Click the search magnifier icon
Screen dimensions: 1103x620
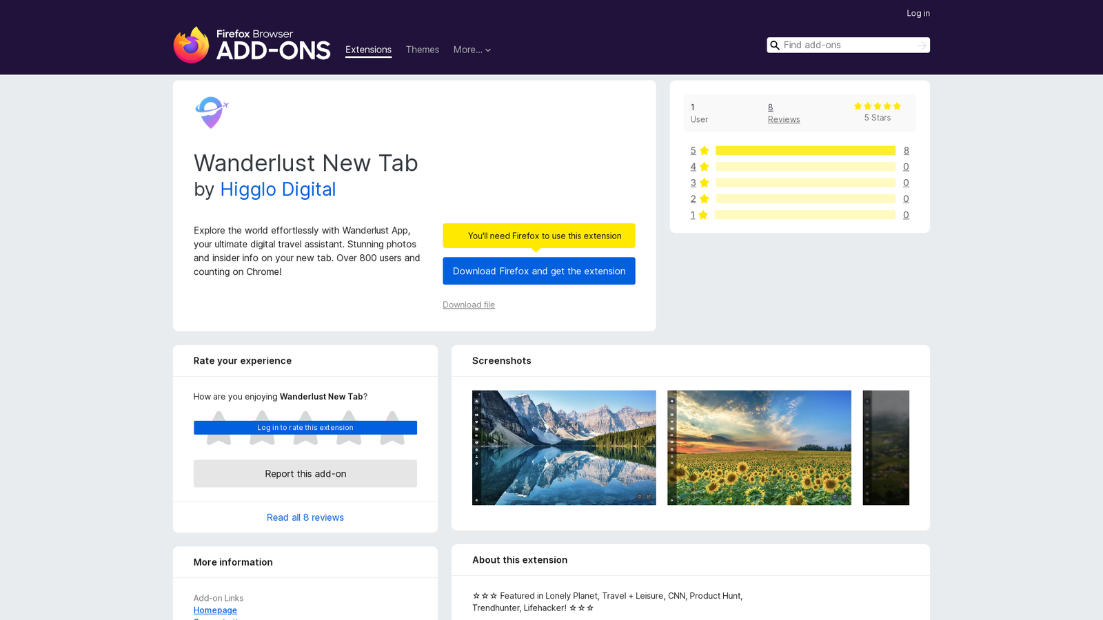tap(775, 45)
